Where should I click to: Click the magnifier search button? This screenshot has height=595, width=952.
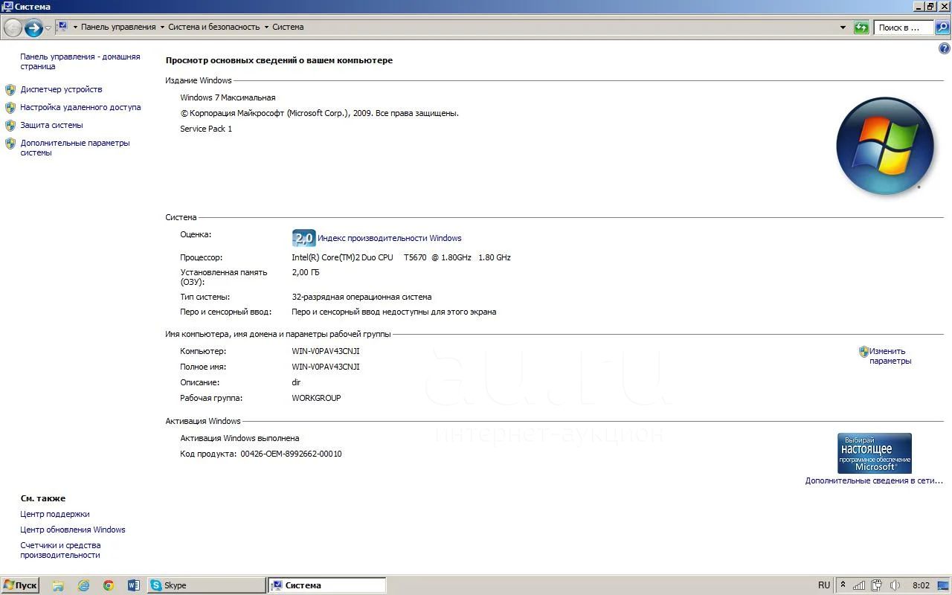(x=942, y=28)
